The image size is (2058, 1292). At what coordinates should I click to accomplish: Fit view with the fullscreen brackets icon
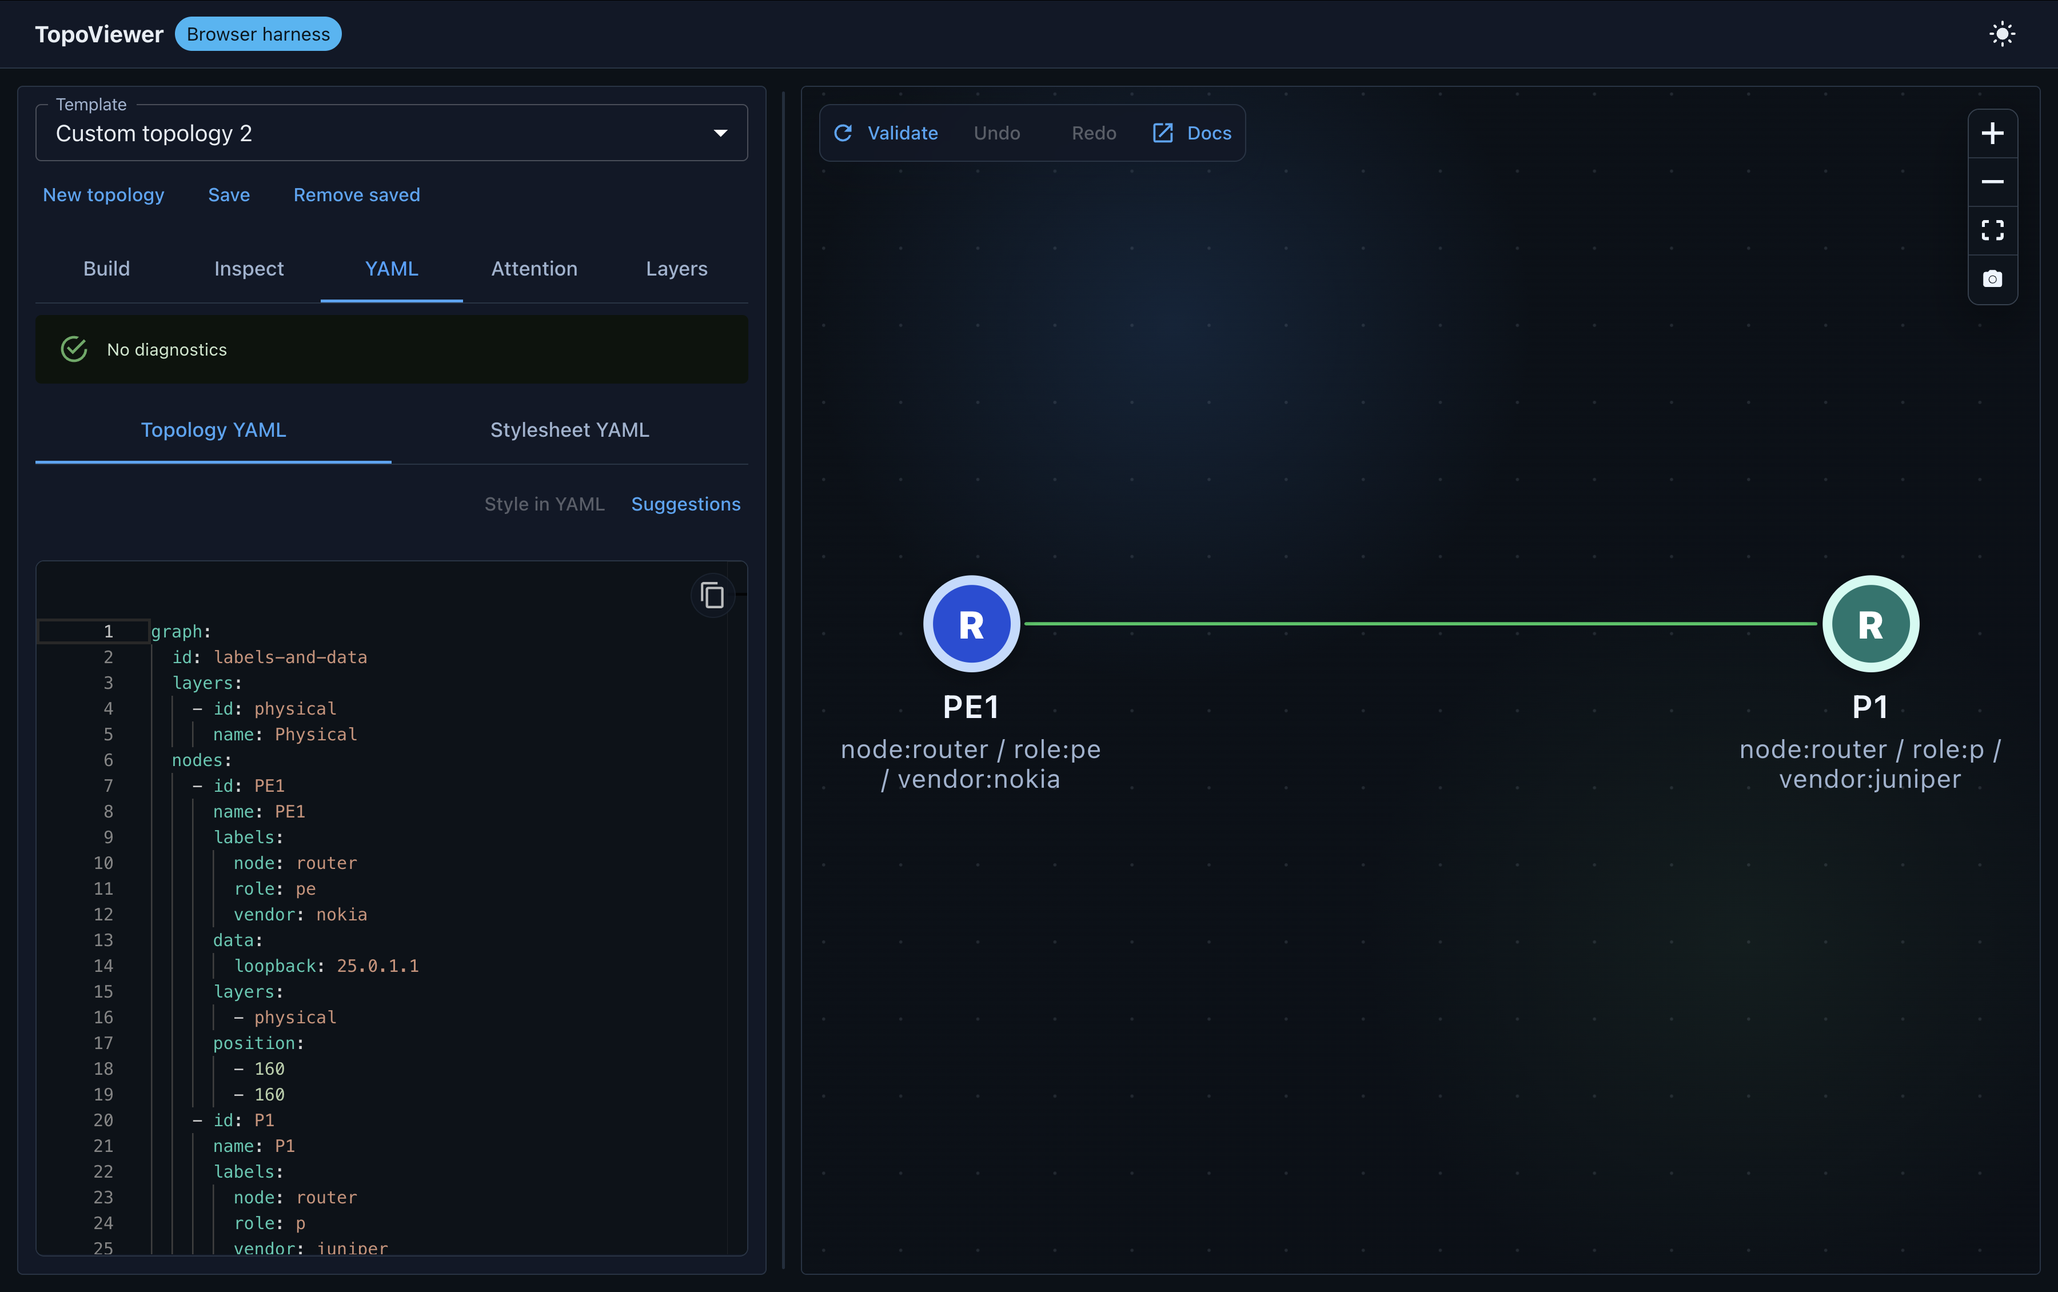[x=1992, y=230]
